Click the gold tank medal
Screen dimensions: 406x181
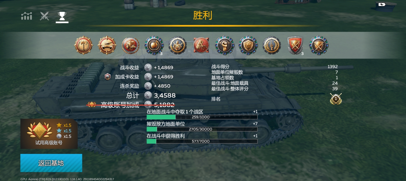[x=107, y=46]
